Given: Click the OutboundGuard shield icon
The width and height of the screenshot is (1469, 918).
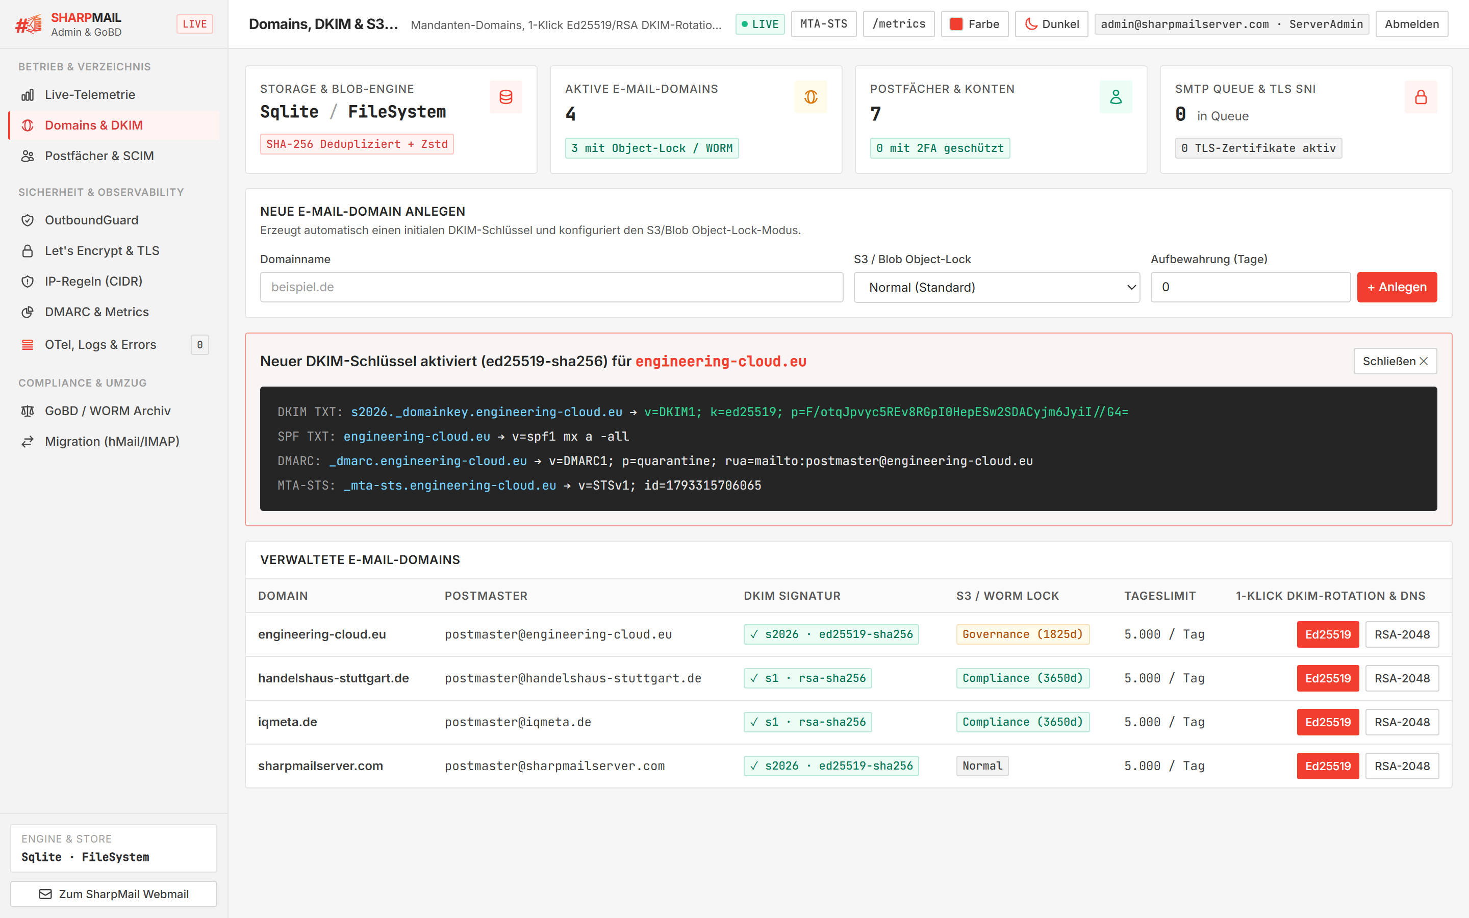Looking at the screenshot, I should pos(28,220).
